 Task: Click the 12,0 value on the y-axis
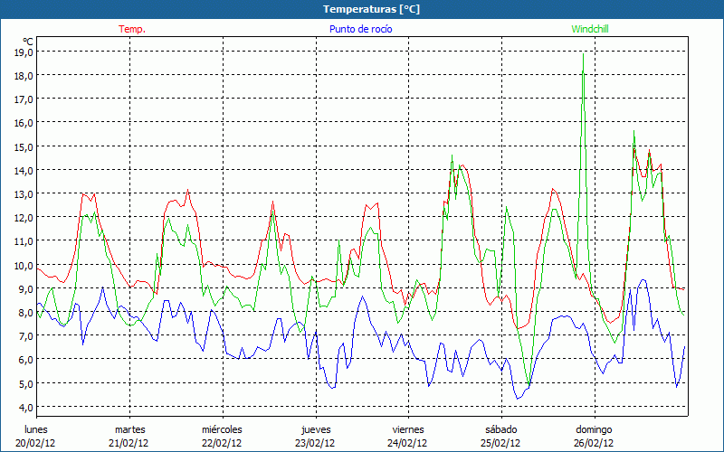(24, 218)
